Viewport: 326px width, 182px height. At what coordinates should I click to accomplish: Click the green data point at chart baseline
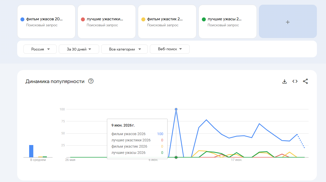click(x=176, y=157)
